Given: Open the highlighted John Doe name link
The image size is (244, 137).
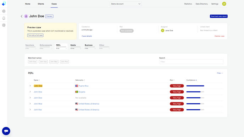Looking at the screenshot, I should click(38, 86).
